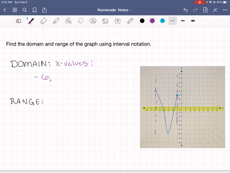Select the Highlighter tool
230x173 pixels.
[x=56, y=21]
